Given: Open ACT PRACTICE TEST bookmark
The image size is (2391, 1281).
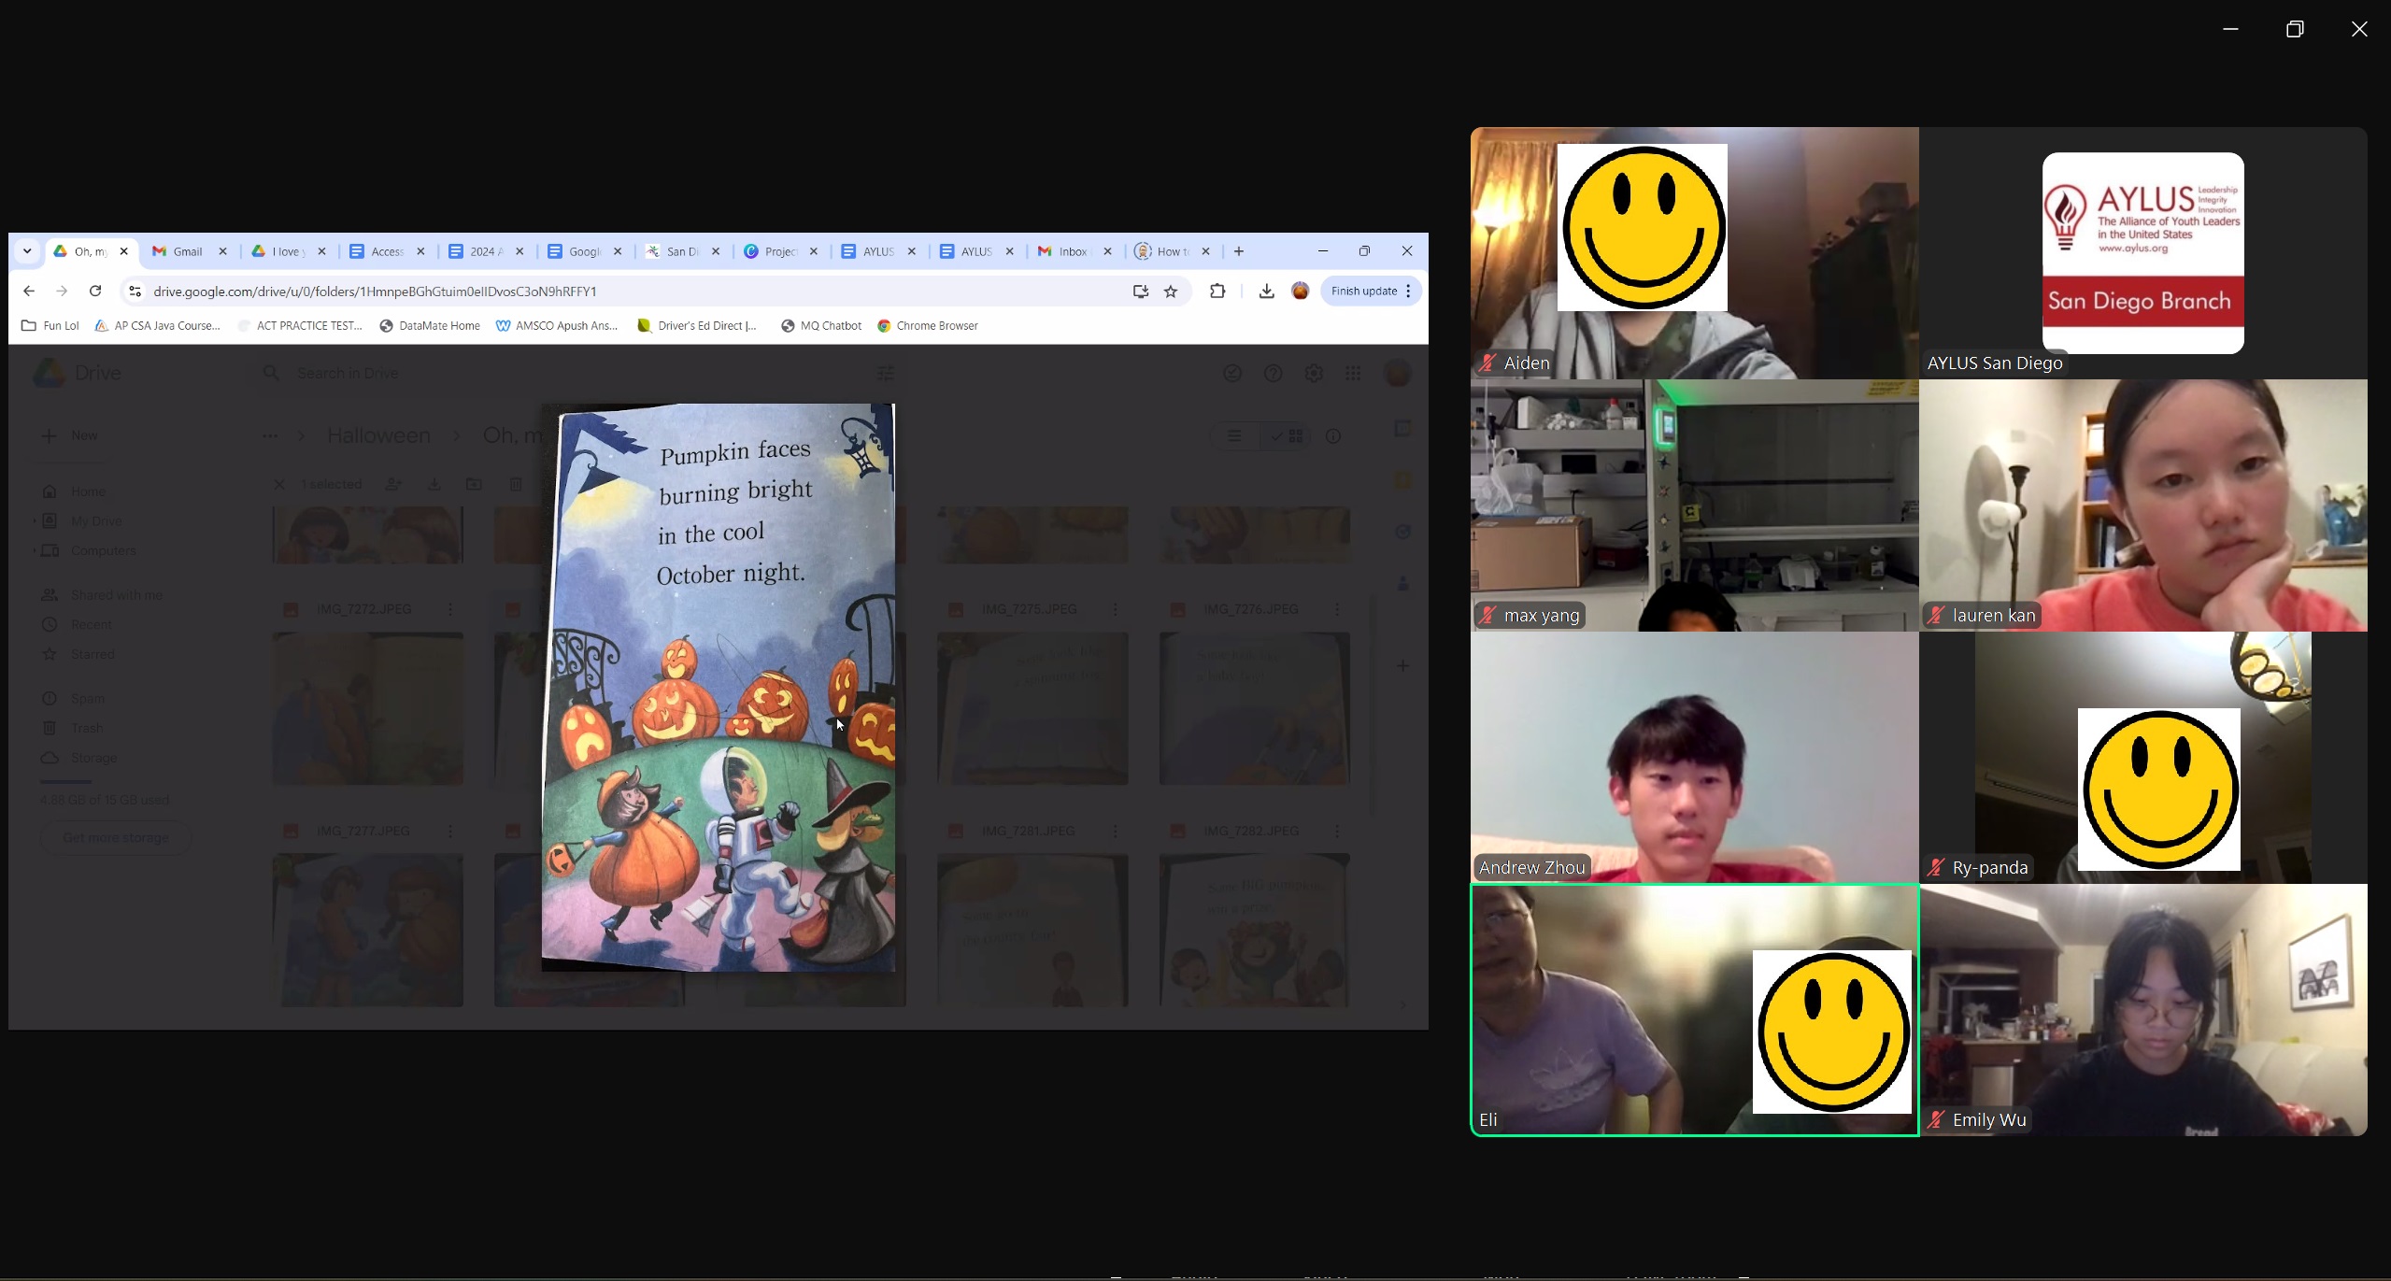Looking at the screenshot, I should tap(300, 326).
